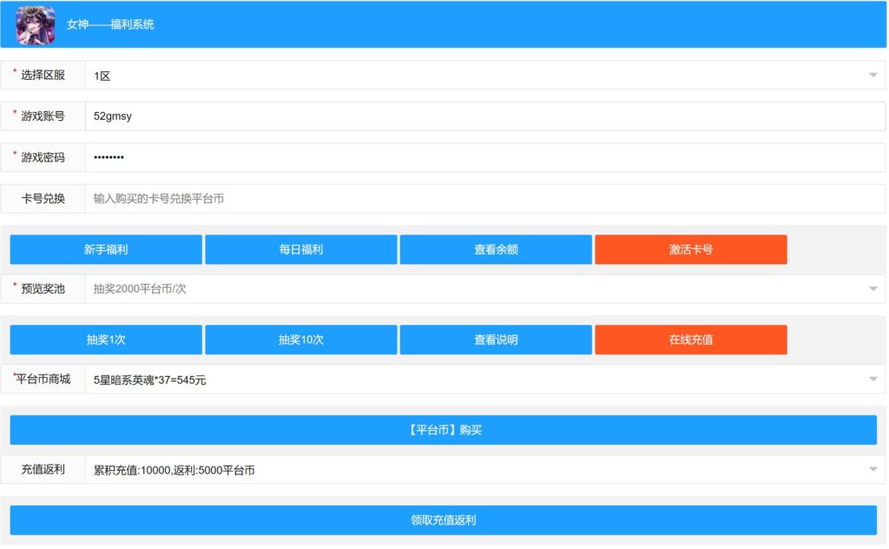The width and height of the screenshot is (889, 549).
Task: Click the 【平台币】购买 purchase button
Action: (x=443, y=430)
